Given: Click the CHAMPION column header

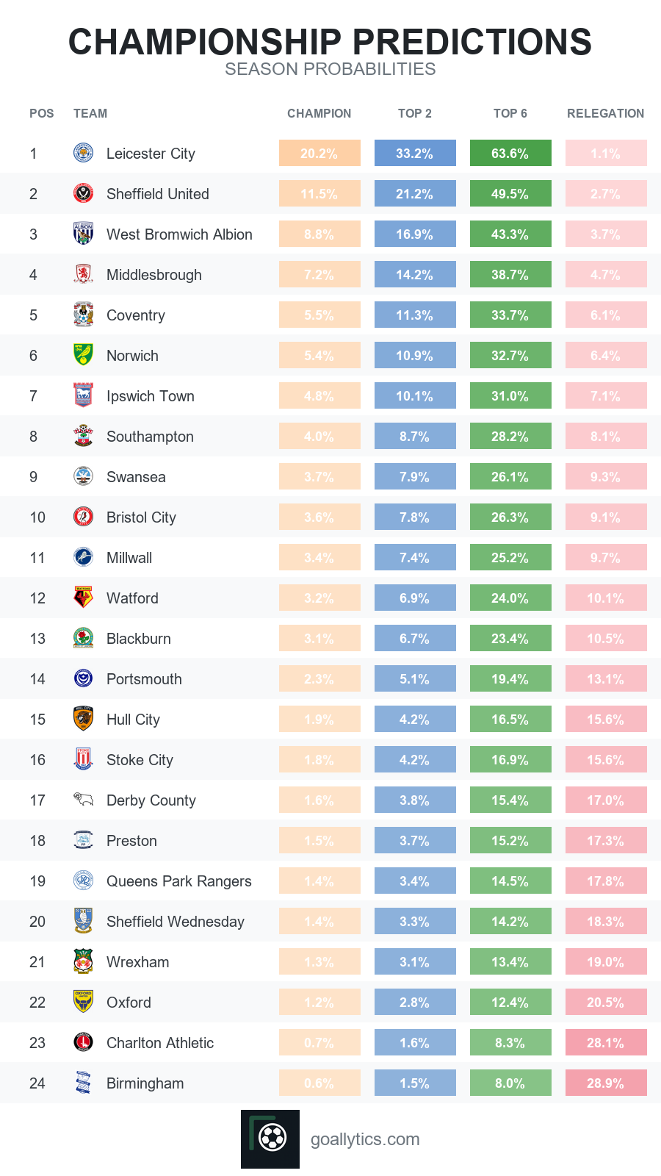Looking at the screenshot, I should tap(319, 113).
